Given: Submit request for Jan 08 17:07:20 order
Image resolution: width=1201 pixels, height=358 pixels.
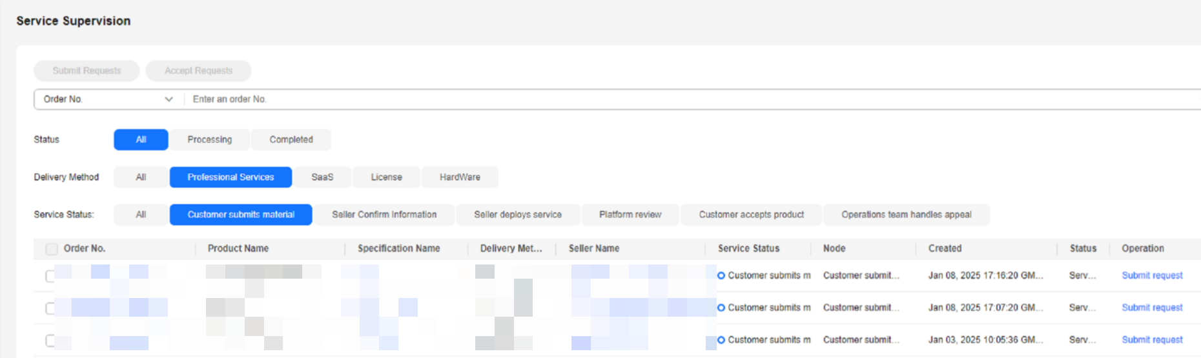Looking at the screenshot, I should [x=1152, y=308].
